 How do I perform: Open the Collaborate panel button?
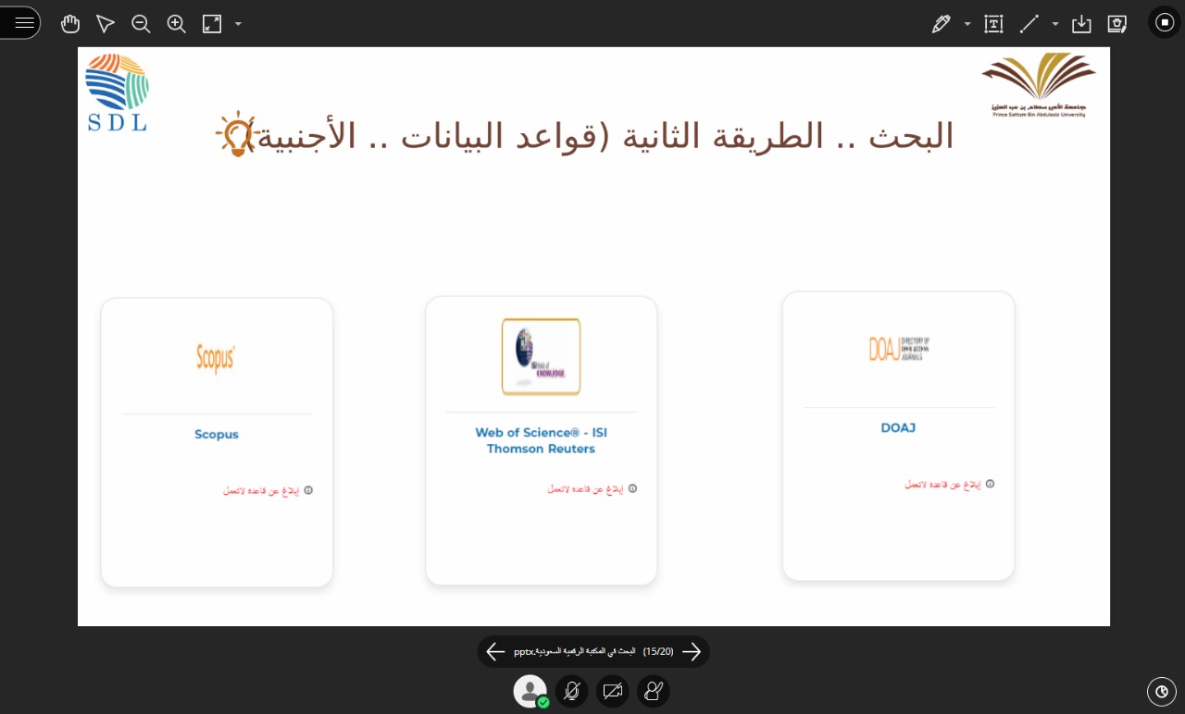click(1162, 691)
